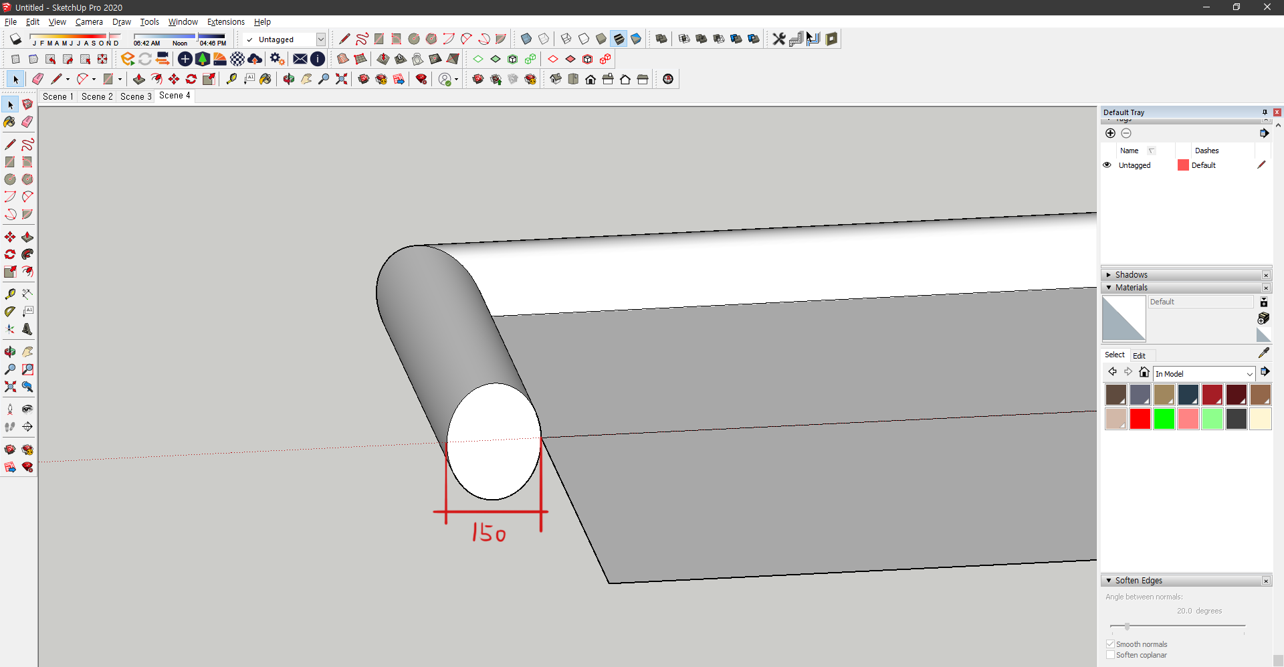
Task: Select the Eraser tool in left toolbar
Action: (x=27, y=122)
